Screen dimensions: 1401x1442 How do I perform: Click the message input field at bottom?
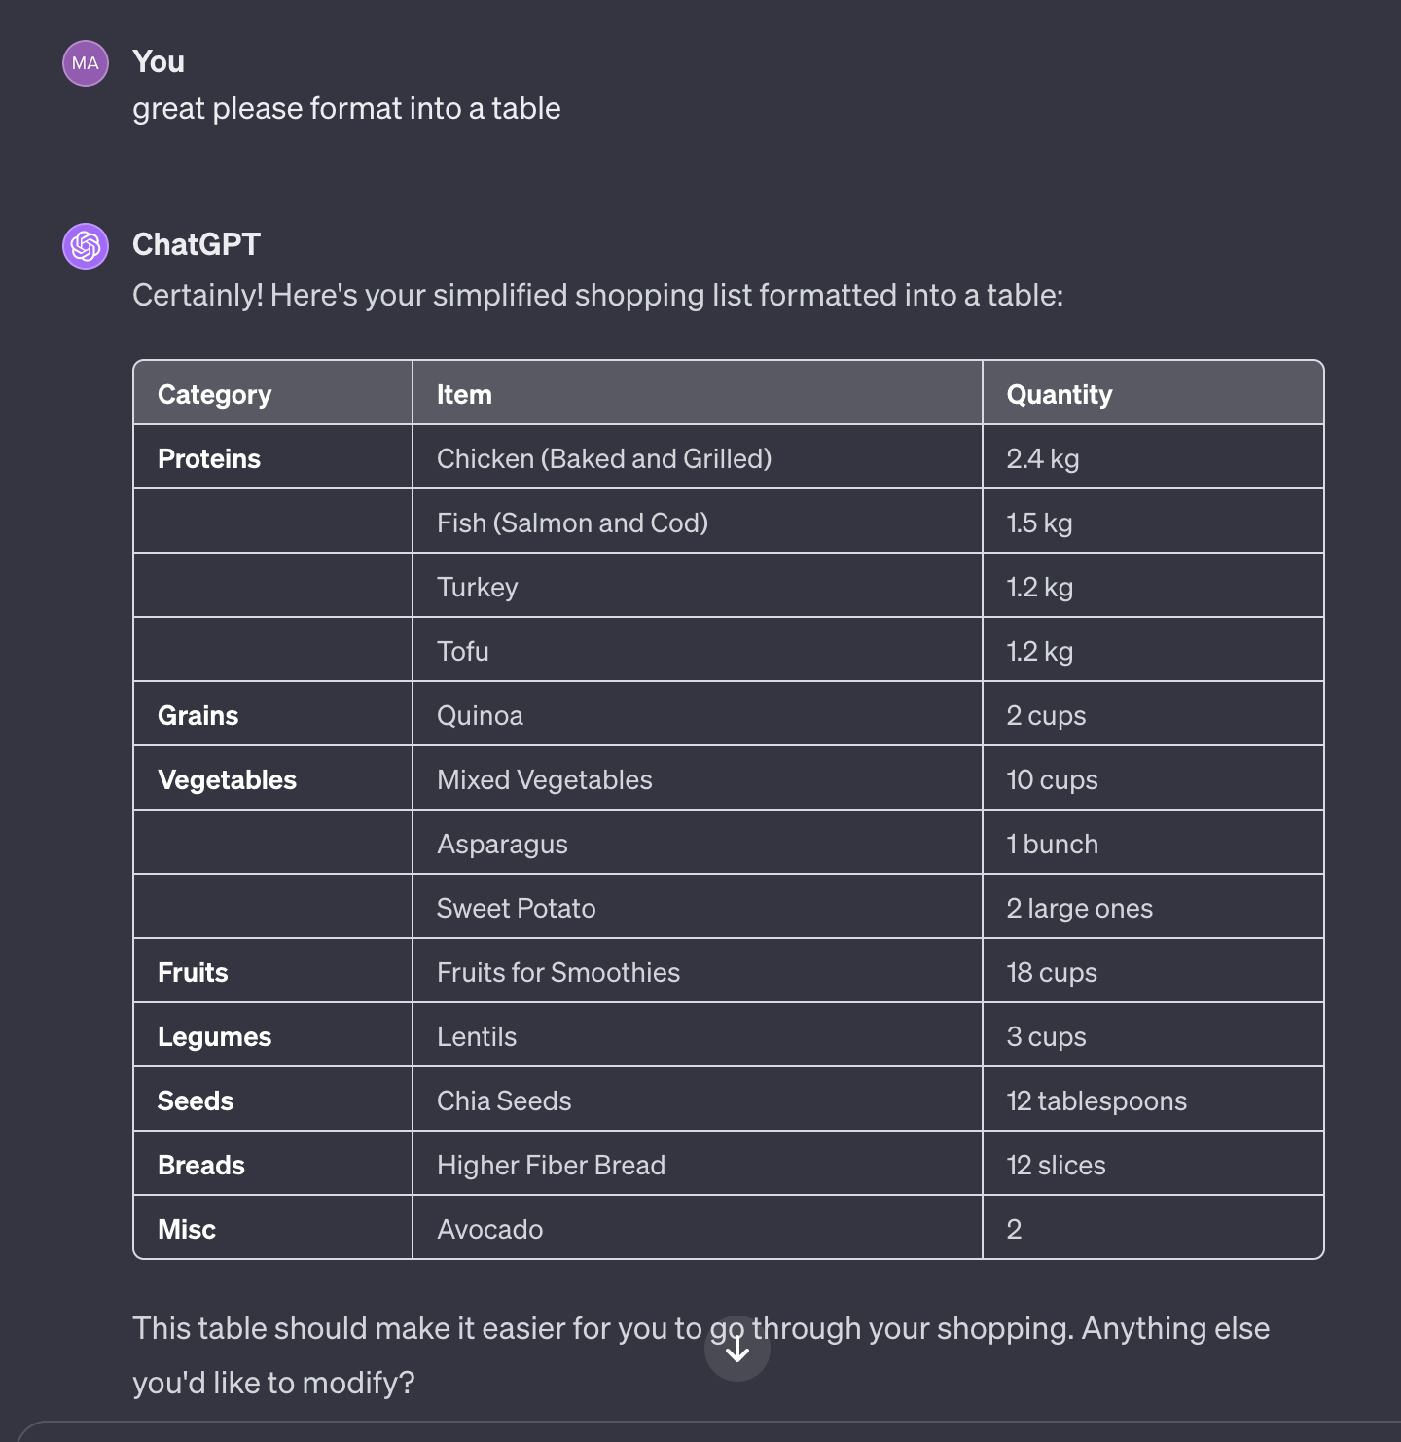(700, 1432)
